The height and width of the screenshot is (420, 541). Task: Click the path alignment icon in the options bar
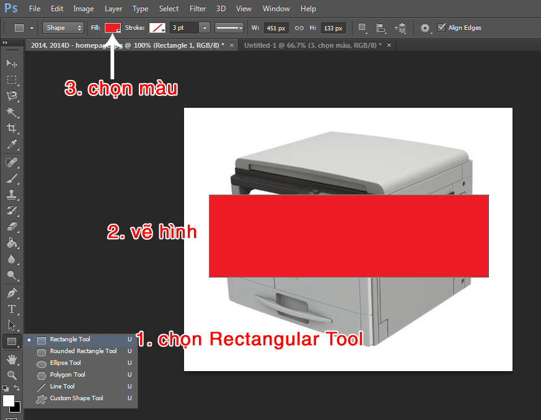[x=380, y=28]
